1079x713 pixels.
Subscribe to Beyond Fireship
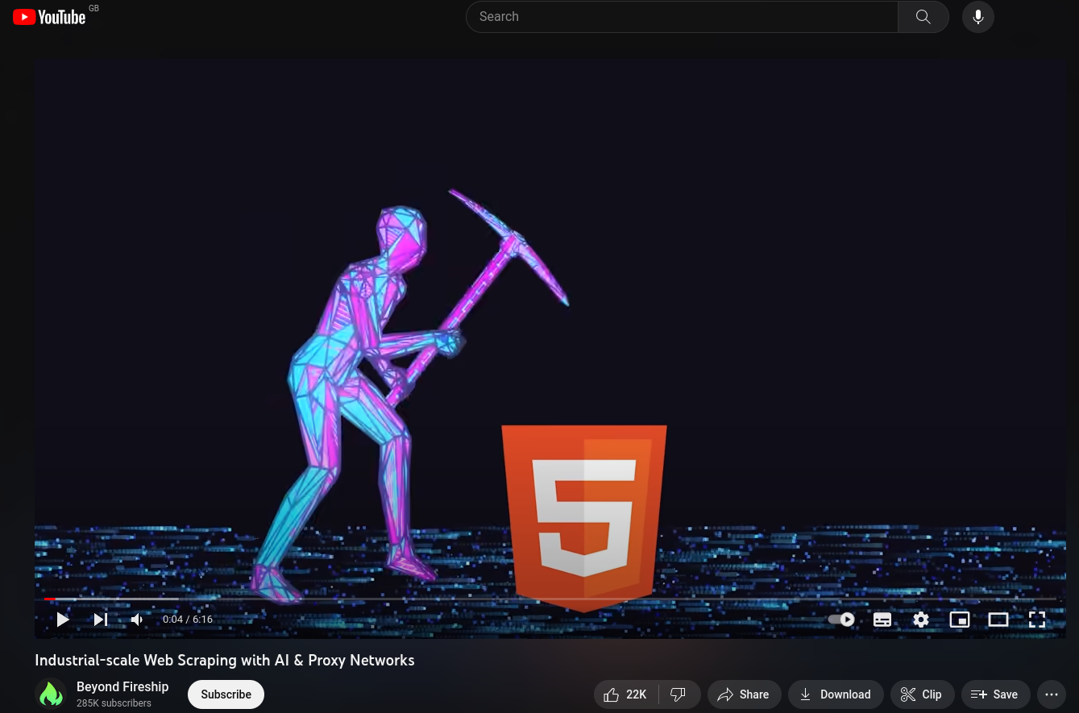(226, 694)
